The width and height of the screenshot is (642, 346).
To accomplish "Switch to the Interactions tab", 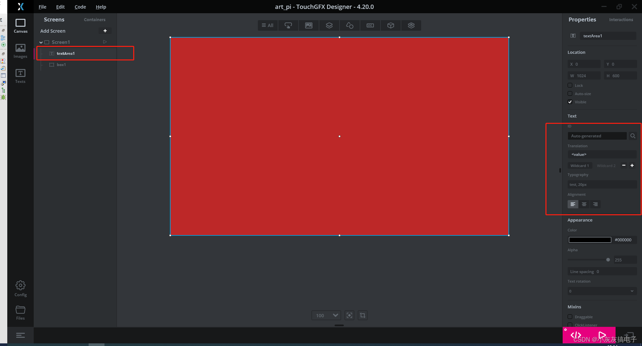I will tap(621, 19).
